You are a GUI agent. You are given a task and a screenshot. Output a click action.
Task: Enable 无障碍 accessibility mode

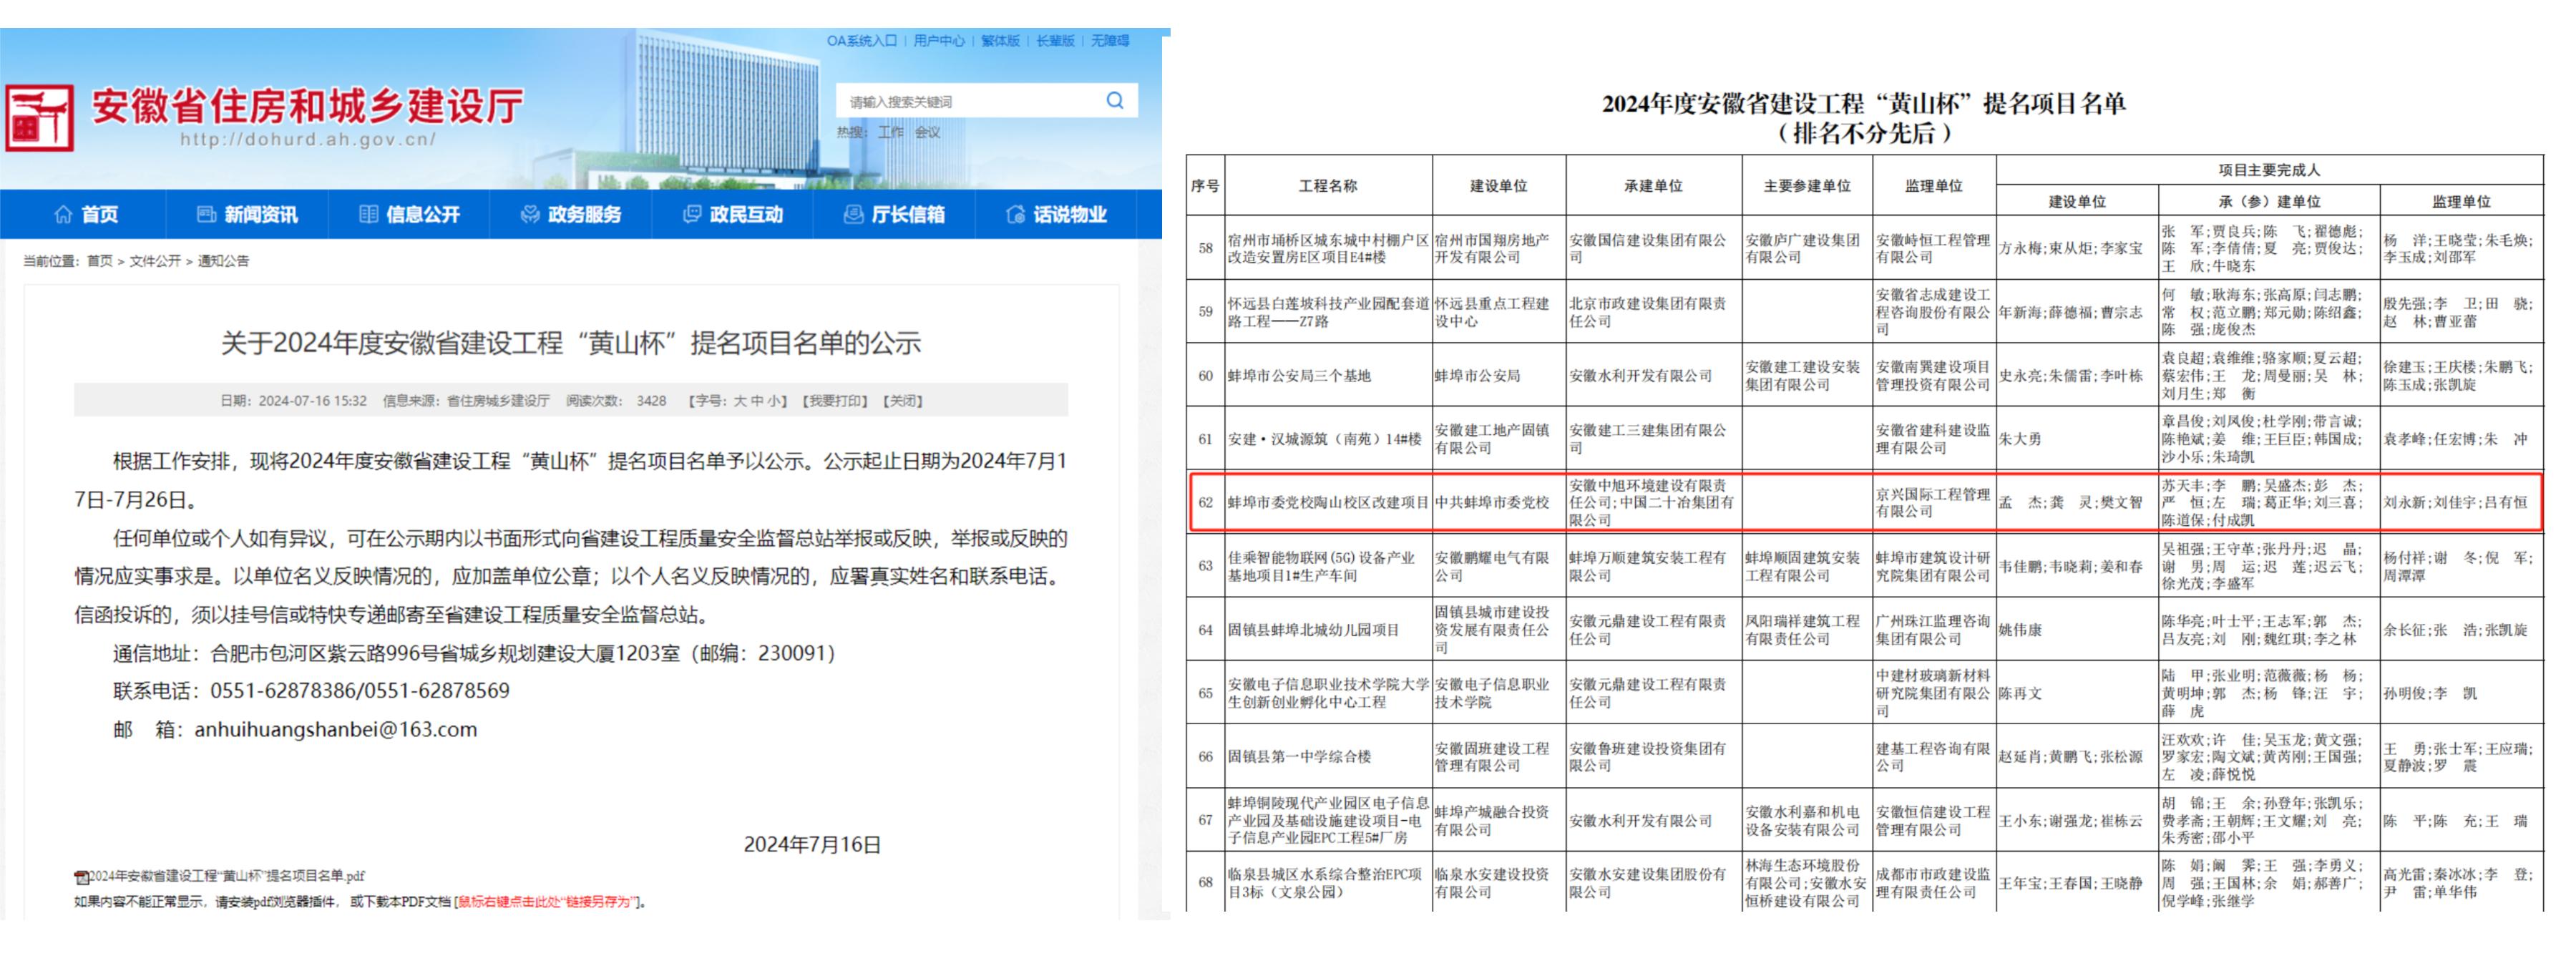[1109, 41]
